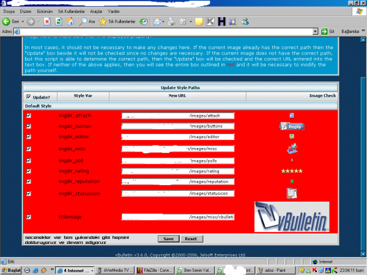
Task: Uncheck the imgdir_button checkbox
Action: pyautogui.click(x=29, y=127)
